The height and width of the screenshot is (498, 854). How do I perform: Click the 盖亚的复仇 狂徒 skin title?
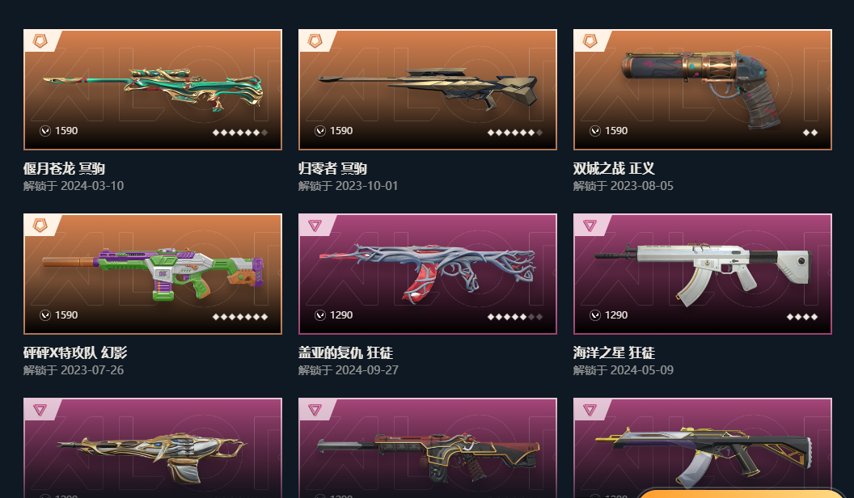tap(346, 352)
